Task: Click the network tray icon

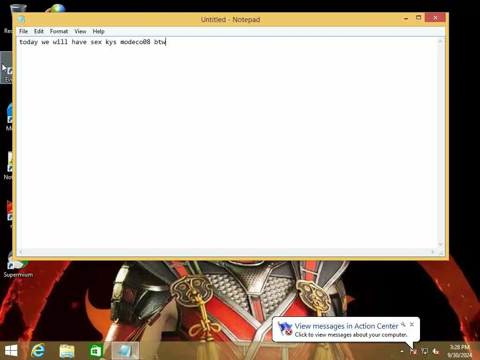Action: (x=425, y=351)
